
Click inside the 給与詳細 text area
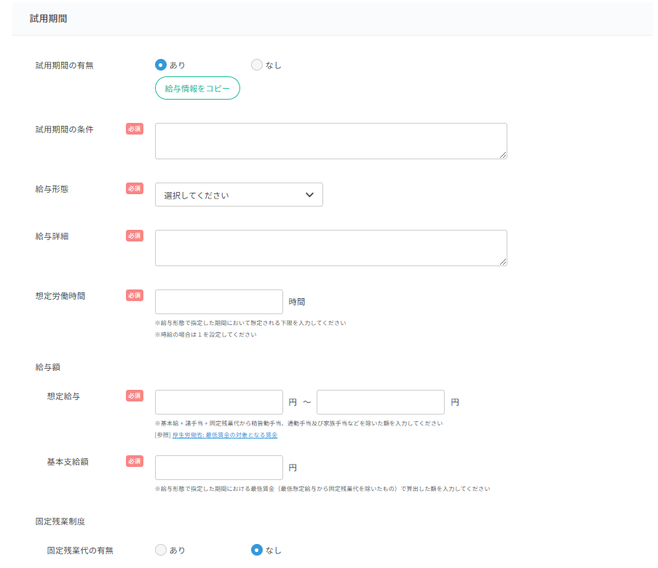pyautogui.click(x=330, y=247)
